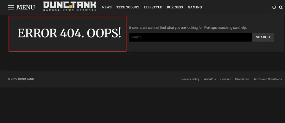
Task: Select the LIFESTYLE menu item
Action: pyautogui.click(x=153, y=7)
